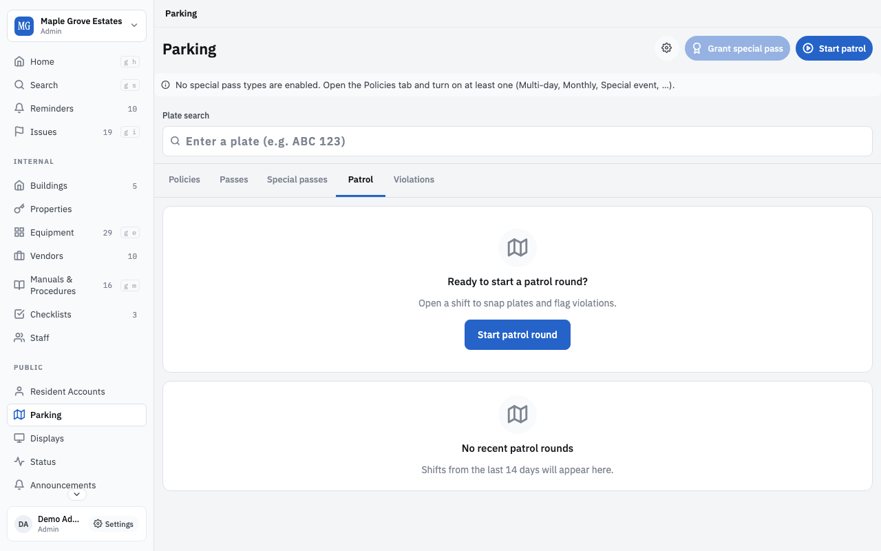Click the Announcements bell icon
Viewport: 881px width, 551px height.
click(x=19, y=485)
